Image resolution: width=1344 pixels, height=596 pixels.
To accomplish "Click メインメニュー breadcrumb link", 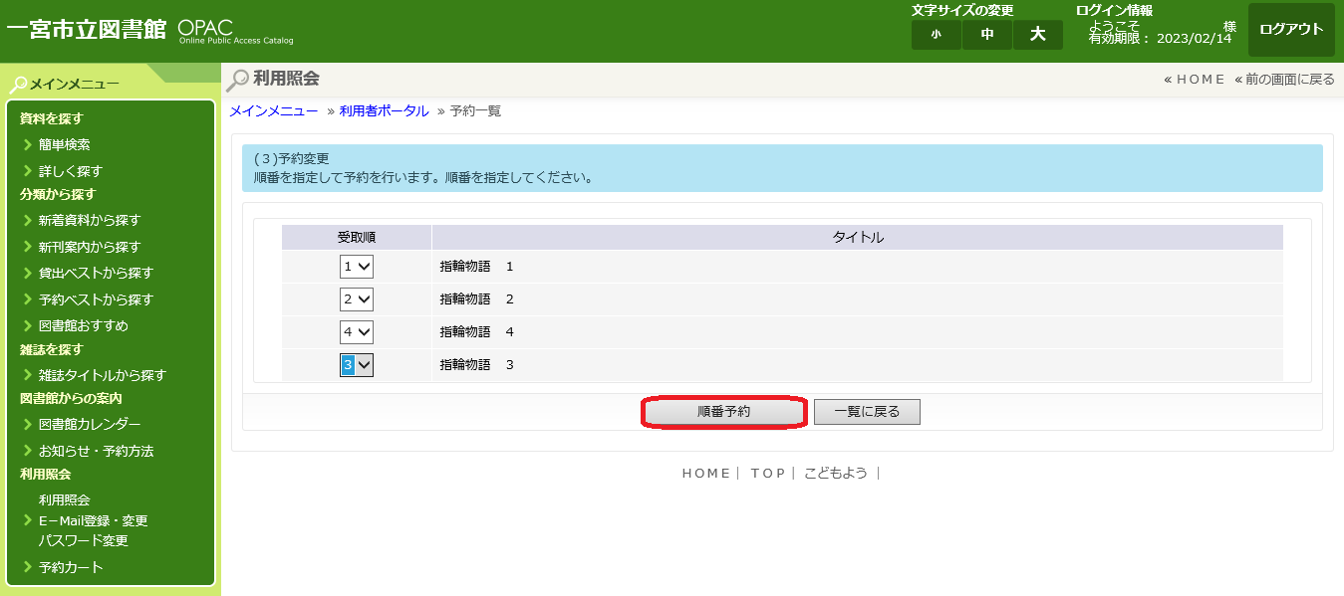I will 274,110.
